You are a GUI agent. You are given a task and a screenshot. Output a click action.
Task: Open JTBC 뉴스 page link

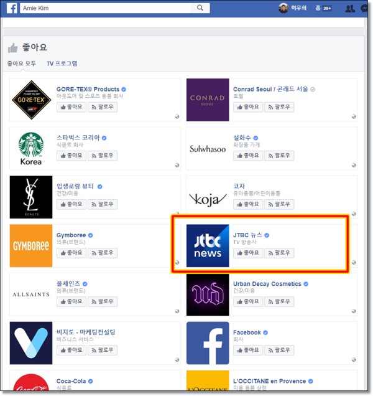click(x=247, y=235)
